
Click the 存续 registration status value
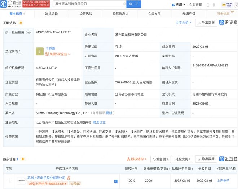118,47
